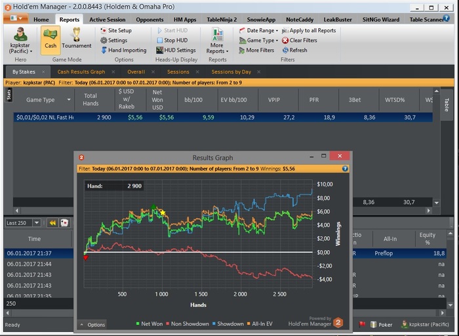459x336 pixels.
Task: Open the SnowieApp tab
Action: pyautogui.click(x=261, y=20)
